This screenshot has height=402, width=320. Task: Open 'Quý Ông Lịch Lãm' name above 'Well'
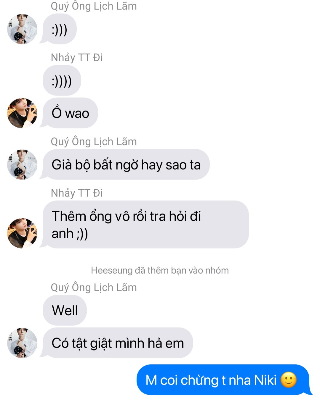[94, 287]
